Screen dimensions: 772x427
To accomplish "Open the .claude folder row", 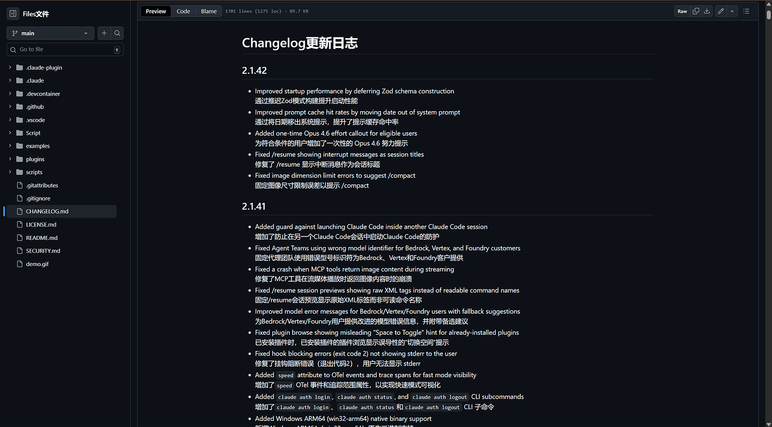I will pos(60,80).
